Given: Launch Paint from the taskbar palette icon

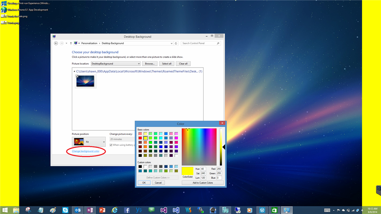Looking at the screenshot, I should click(x=53, y=210).
